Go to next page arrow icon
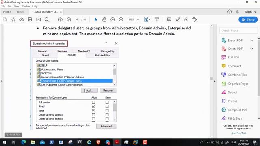This screenshot has width=260, height=146. [69, 19]
